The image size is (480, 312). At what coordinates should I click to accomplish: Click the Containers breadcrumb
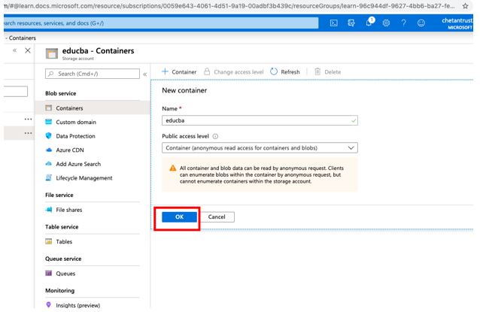click(x=22, y=38)
